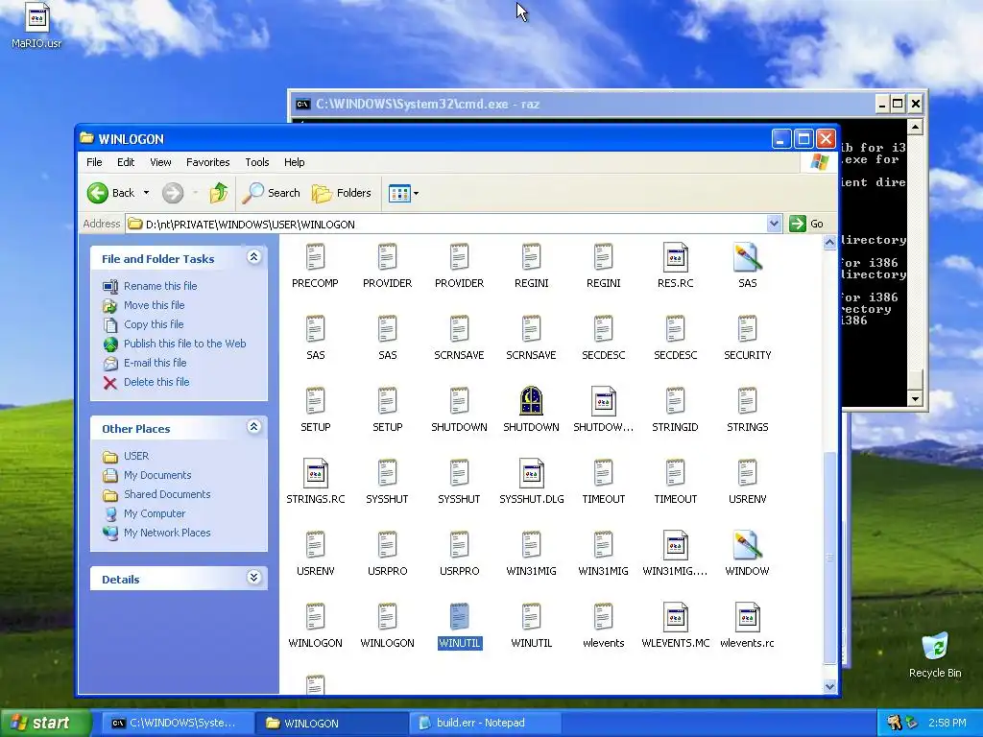
Task: Select the STRINGID file icon
Action: pyautogui.click(x=675, y=400)
